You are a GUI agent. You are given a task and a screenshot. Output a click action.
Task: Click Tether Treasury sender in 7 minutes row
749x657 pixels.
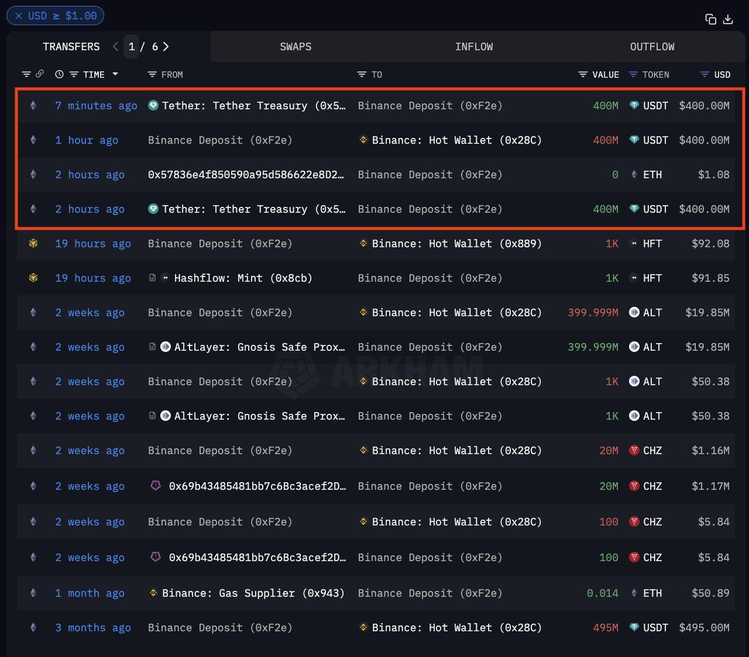click(254, 106)
